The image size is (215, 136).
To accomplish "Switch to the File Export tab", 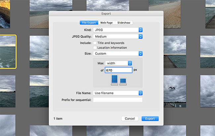I will (x=89, y=23).
